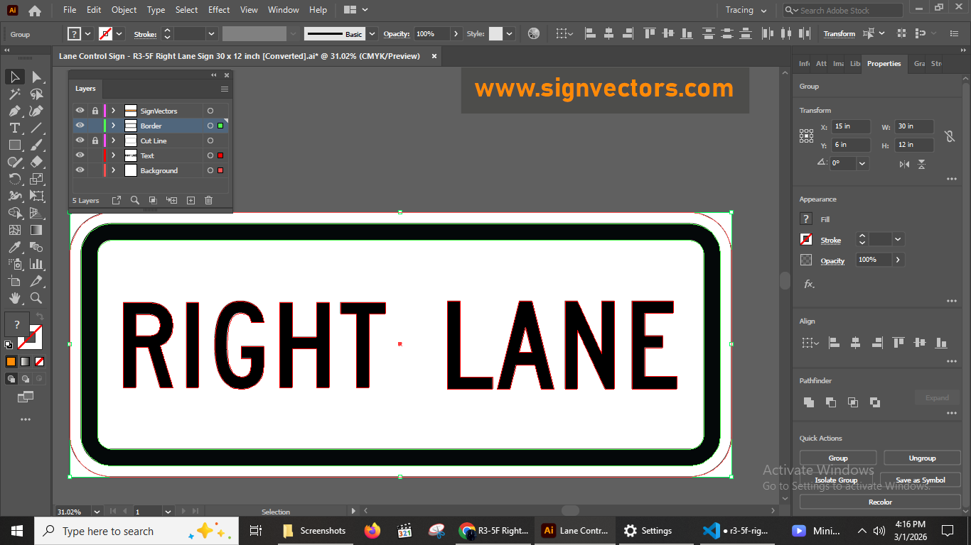
Task: Expand the Background layer contents
Action: click(113, 170)
